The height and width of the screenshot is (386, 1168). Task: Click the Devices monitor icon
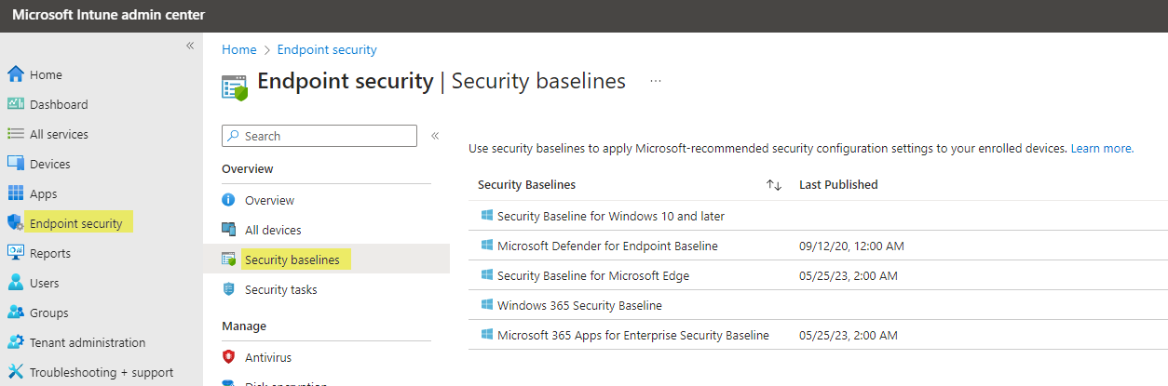(x=15, y=164)
